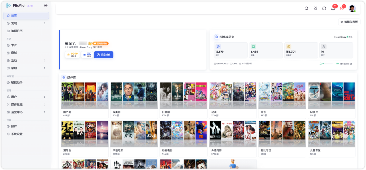Open the 动漫 library card
The image size is (366, 170).
pos(233,100)
